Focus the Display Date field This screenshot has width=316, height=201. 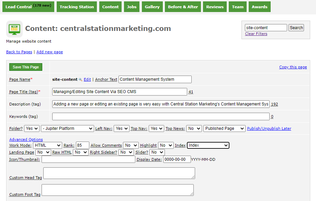(x=177, y=159)
